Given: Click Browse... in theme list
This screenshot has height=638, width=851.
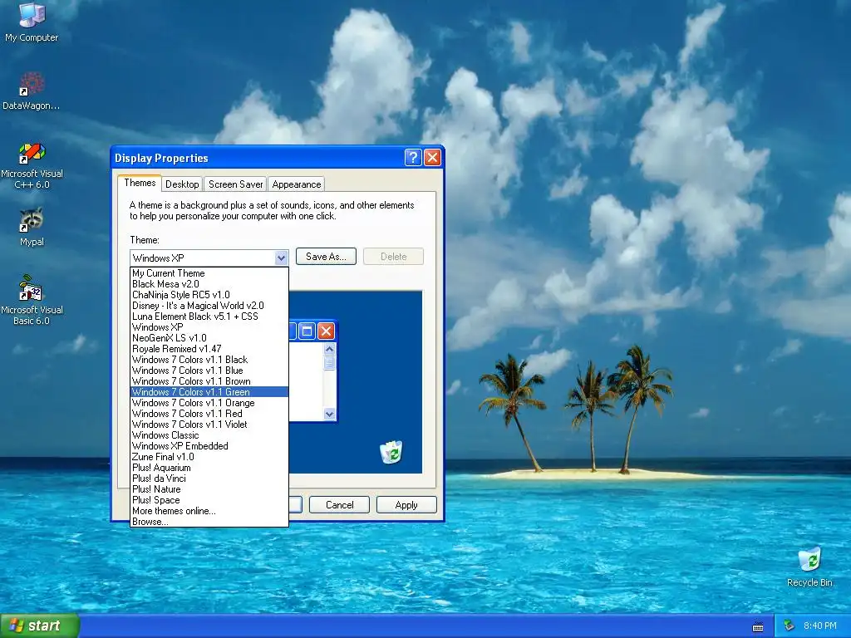Looking at the screenshot, I should (x=209, y=522).
